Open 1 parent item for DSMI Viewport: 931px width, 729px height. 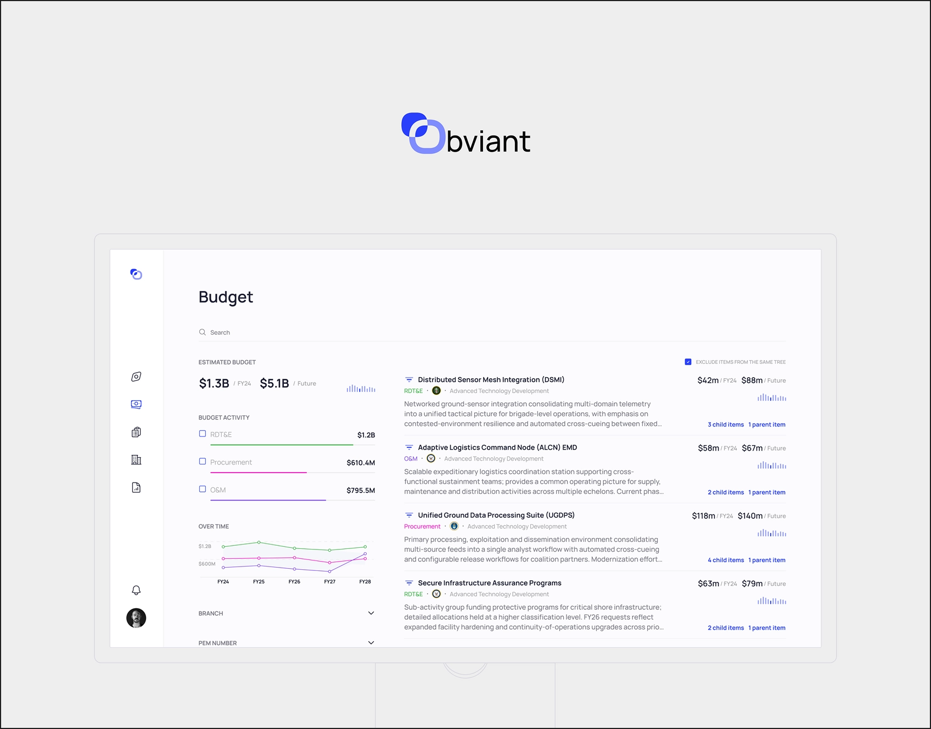point(767,424)
